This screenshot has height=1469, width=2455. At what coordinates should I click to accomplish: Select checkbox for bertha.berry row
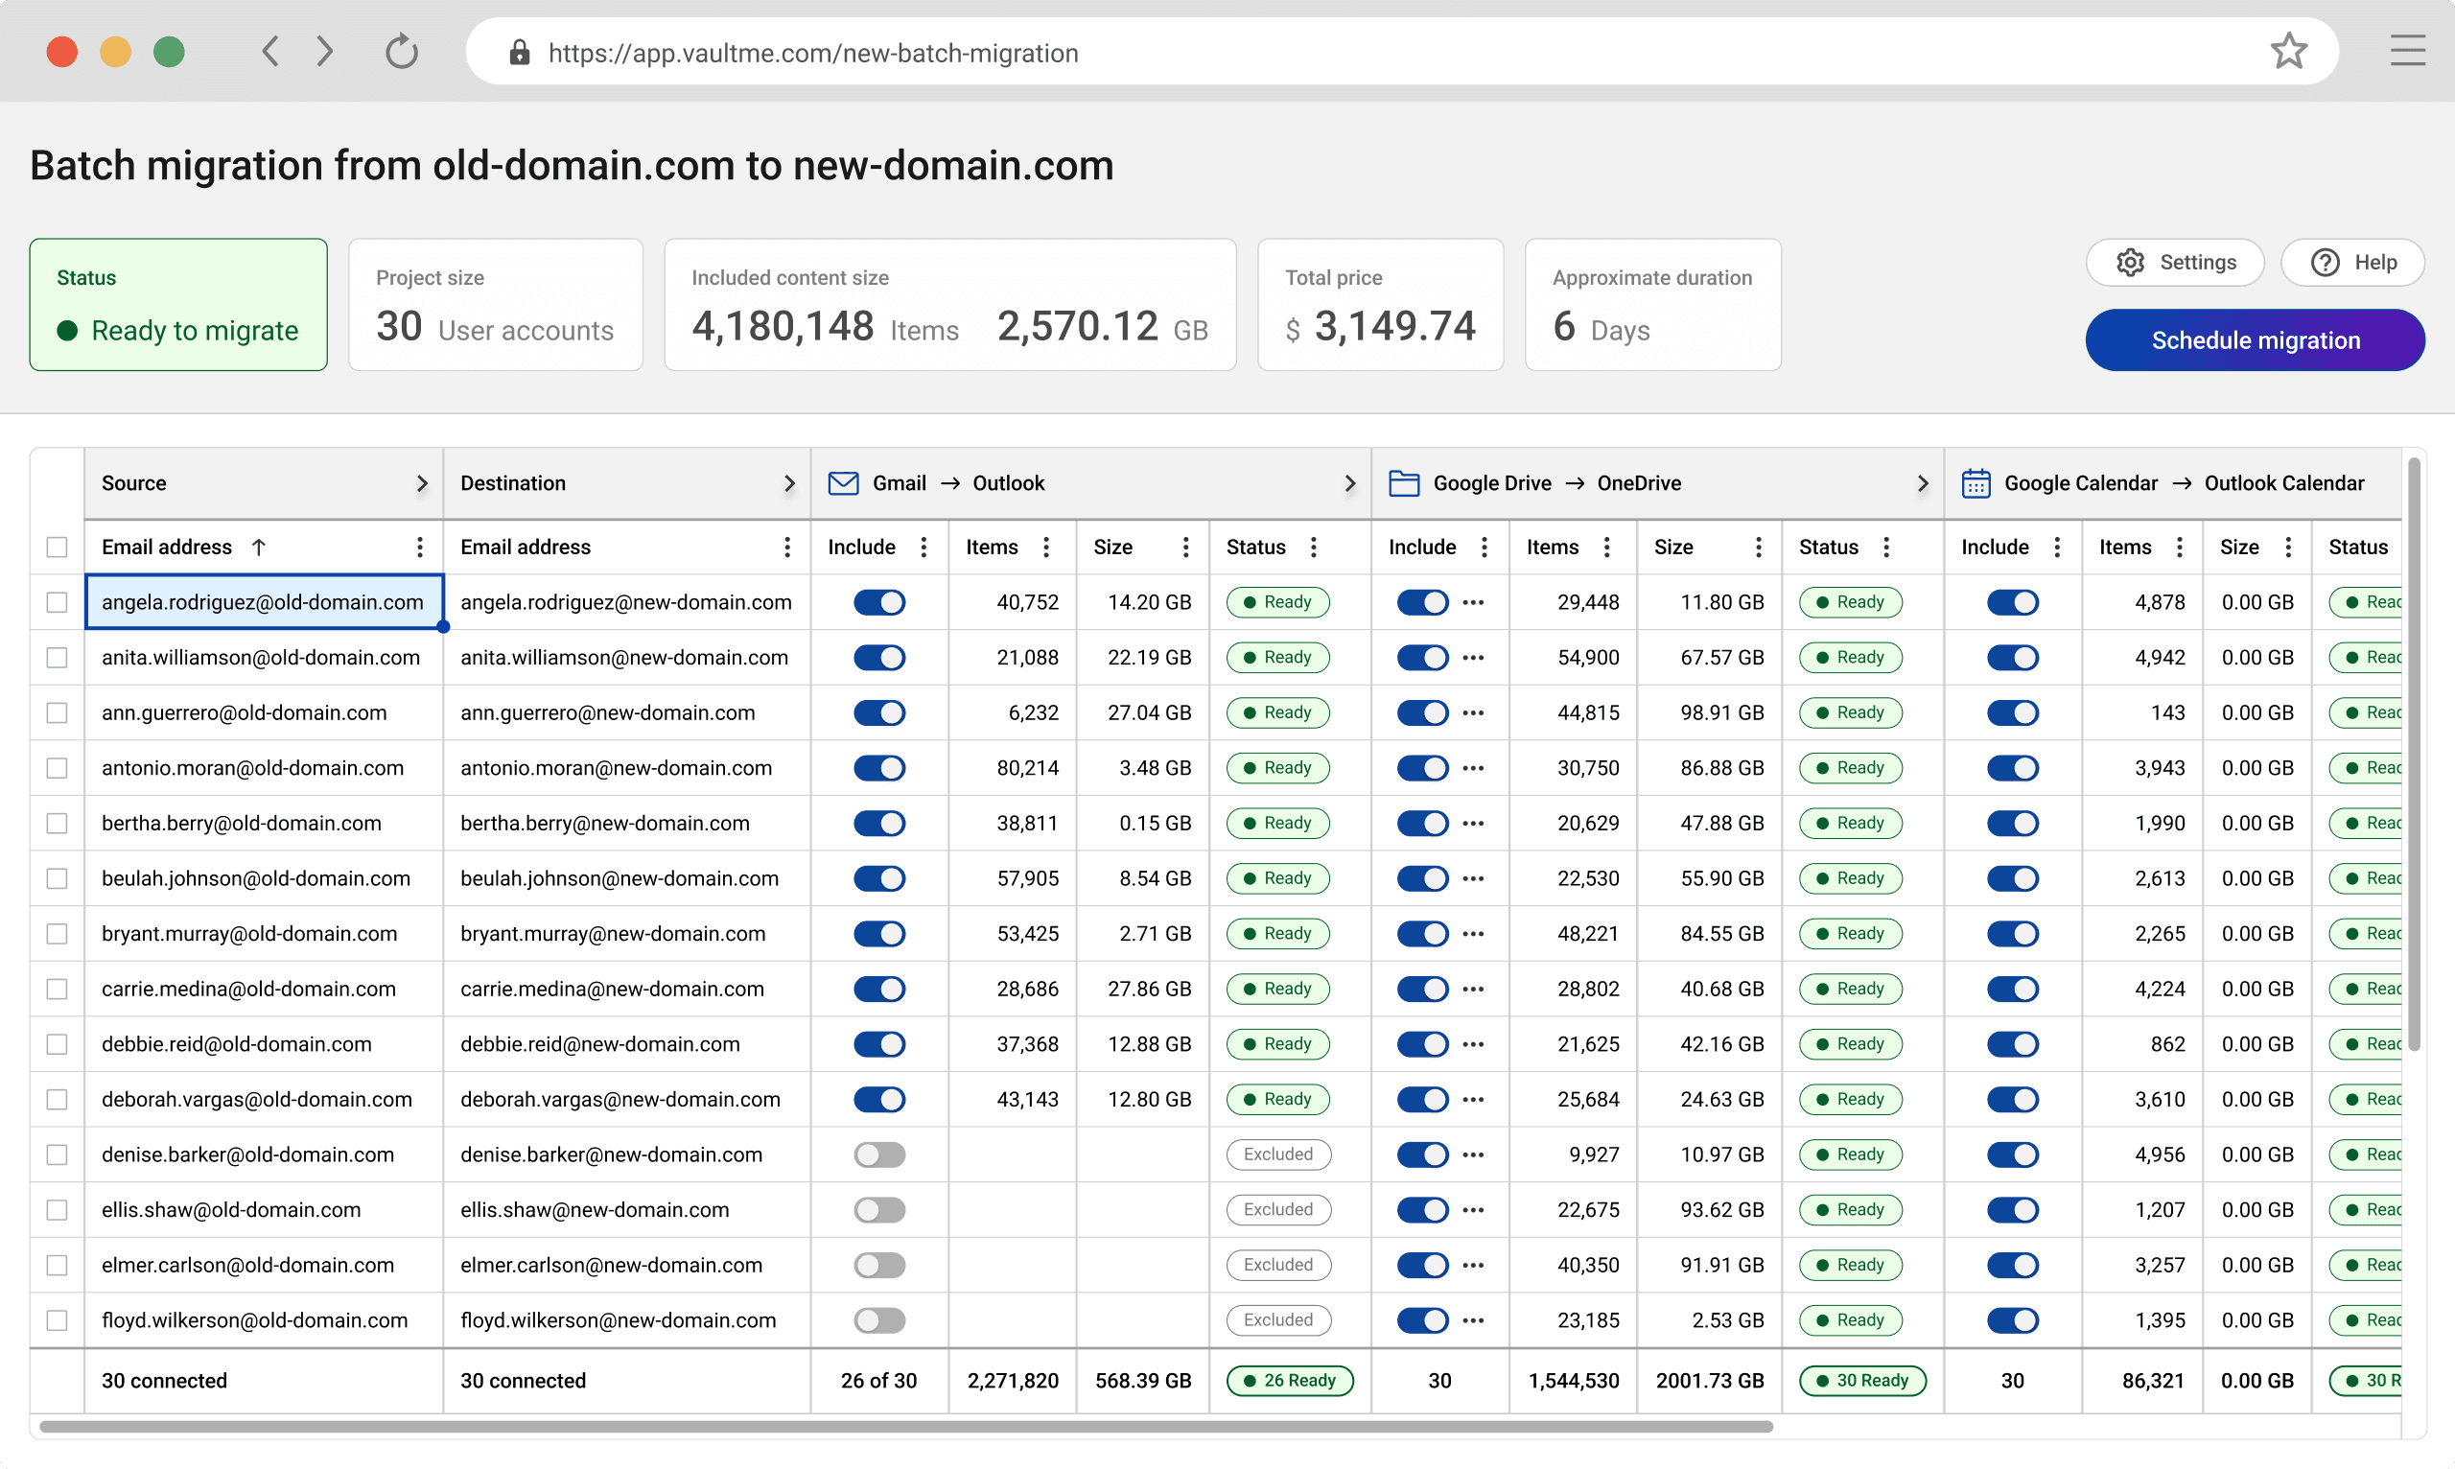[x=58, y=823]
